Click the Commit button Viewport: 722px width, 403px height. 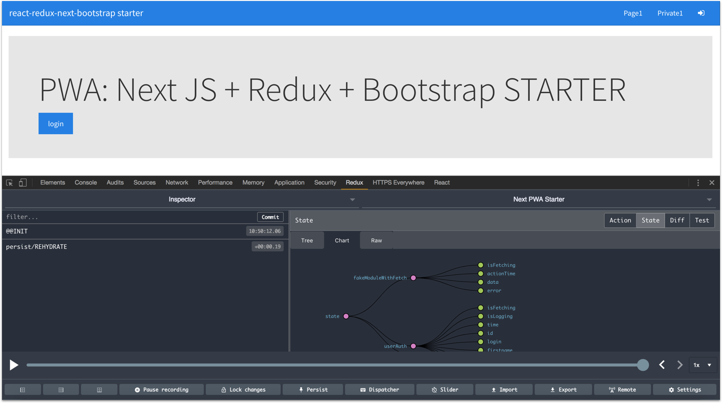click(270, 217)
